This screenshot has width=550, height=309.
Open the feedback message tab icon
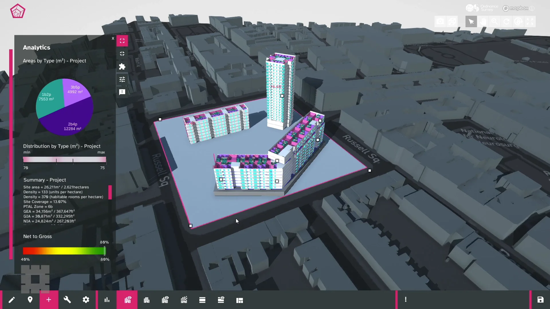click(x=122, y=92)
